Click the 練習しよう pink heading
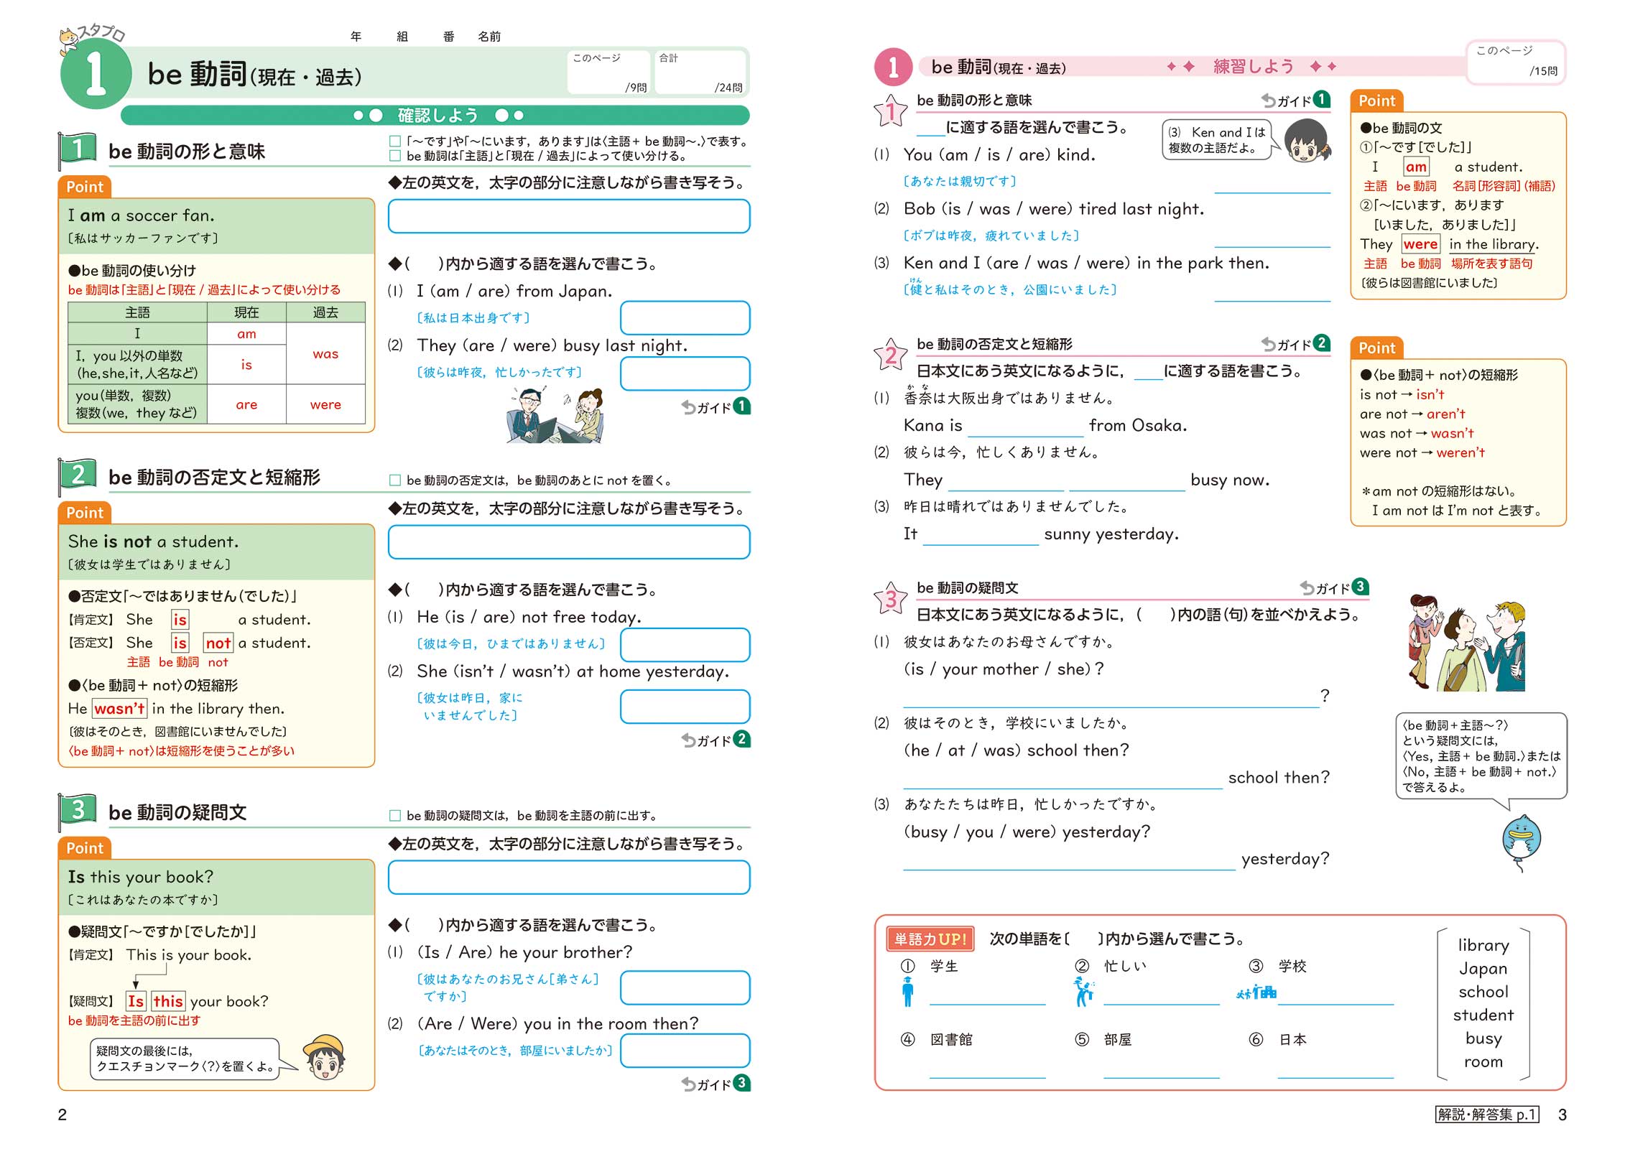The height and width of the screenshot is (1149, 1625). click(x=1253, y=67)
